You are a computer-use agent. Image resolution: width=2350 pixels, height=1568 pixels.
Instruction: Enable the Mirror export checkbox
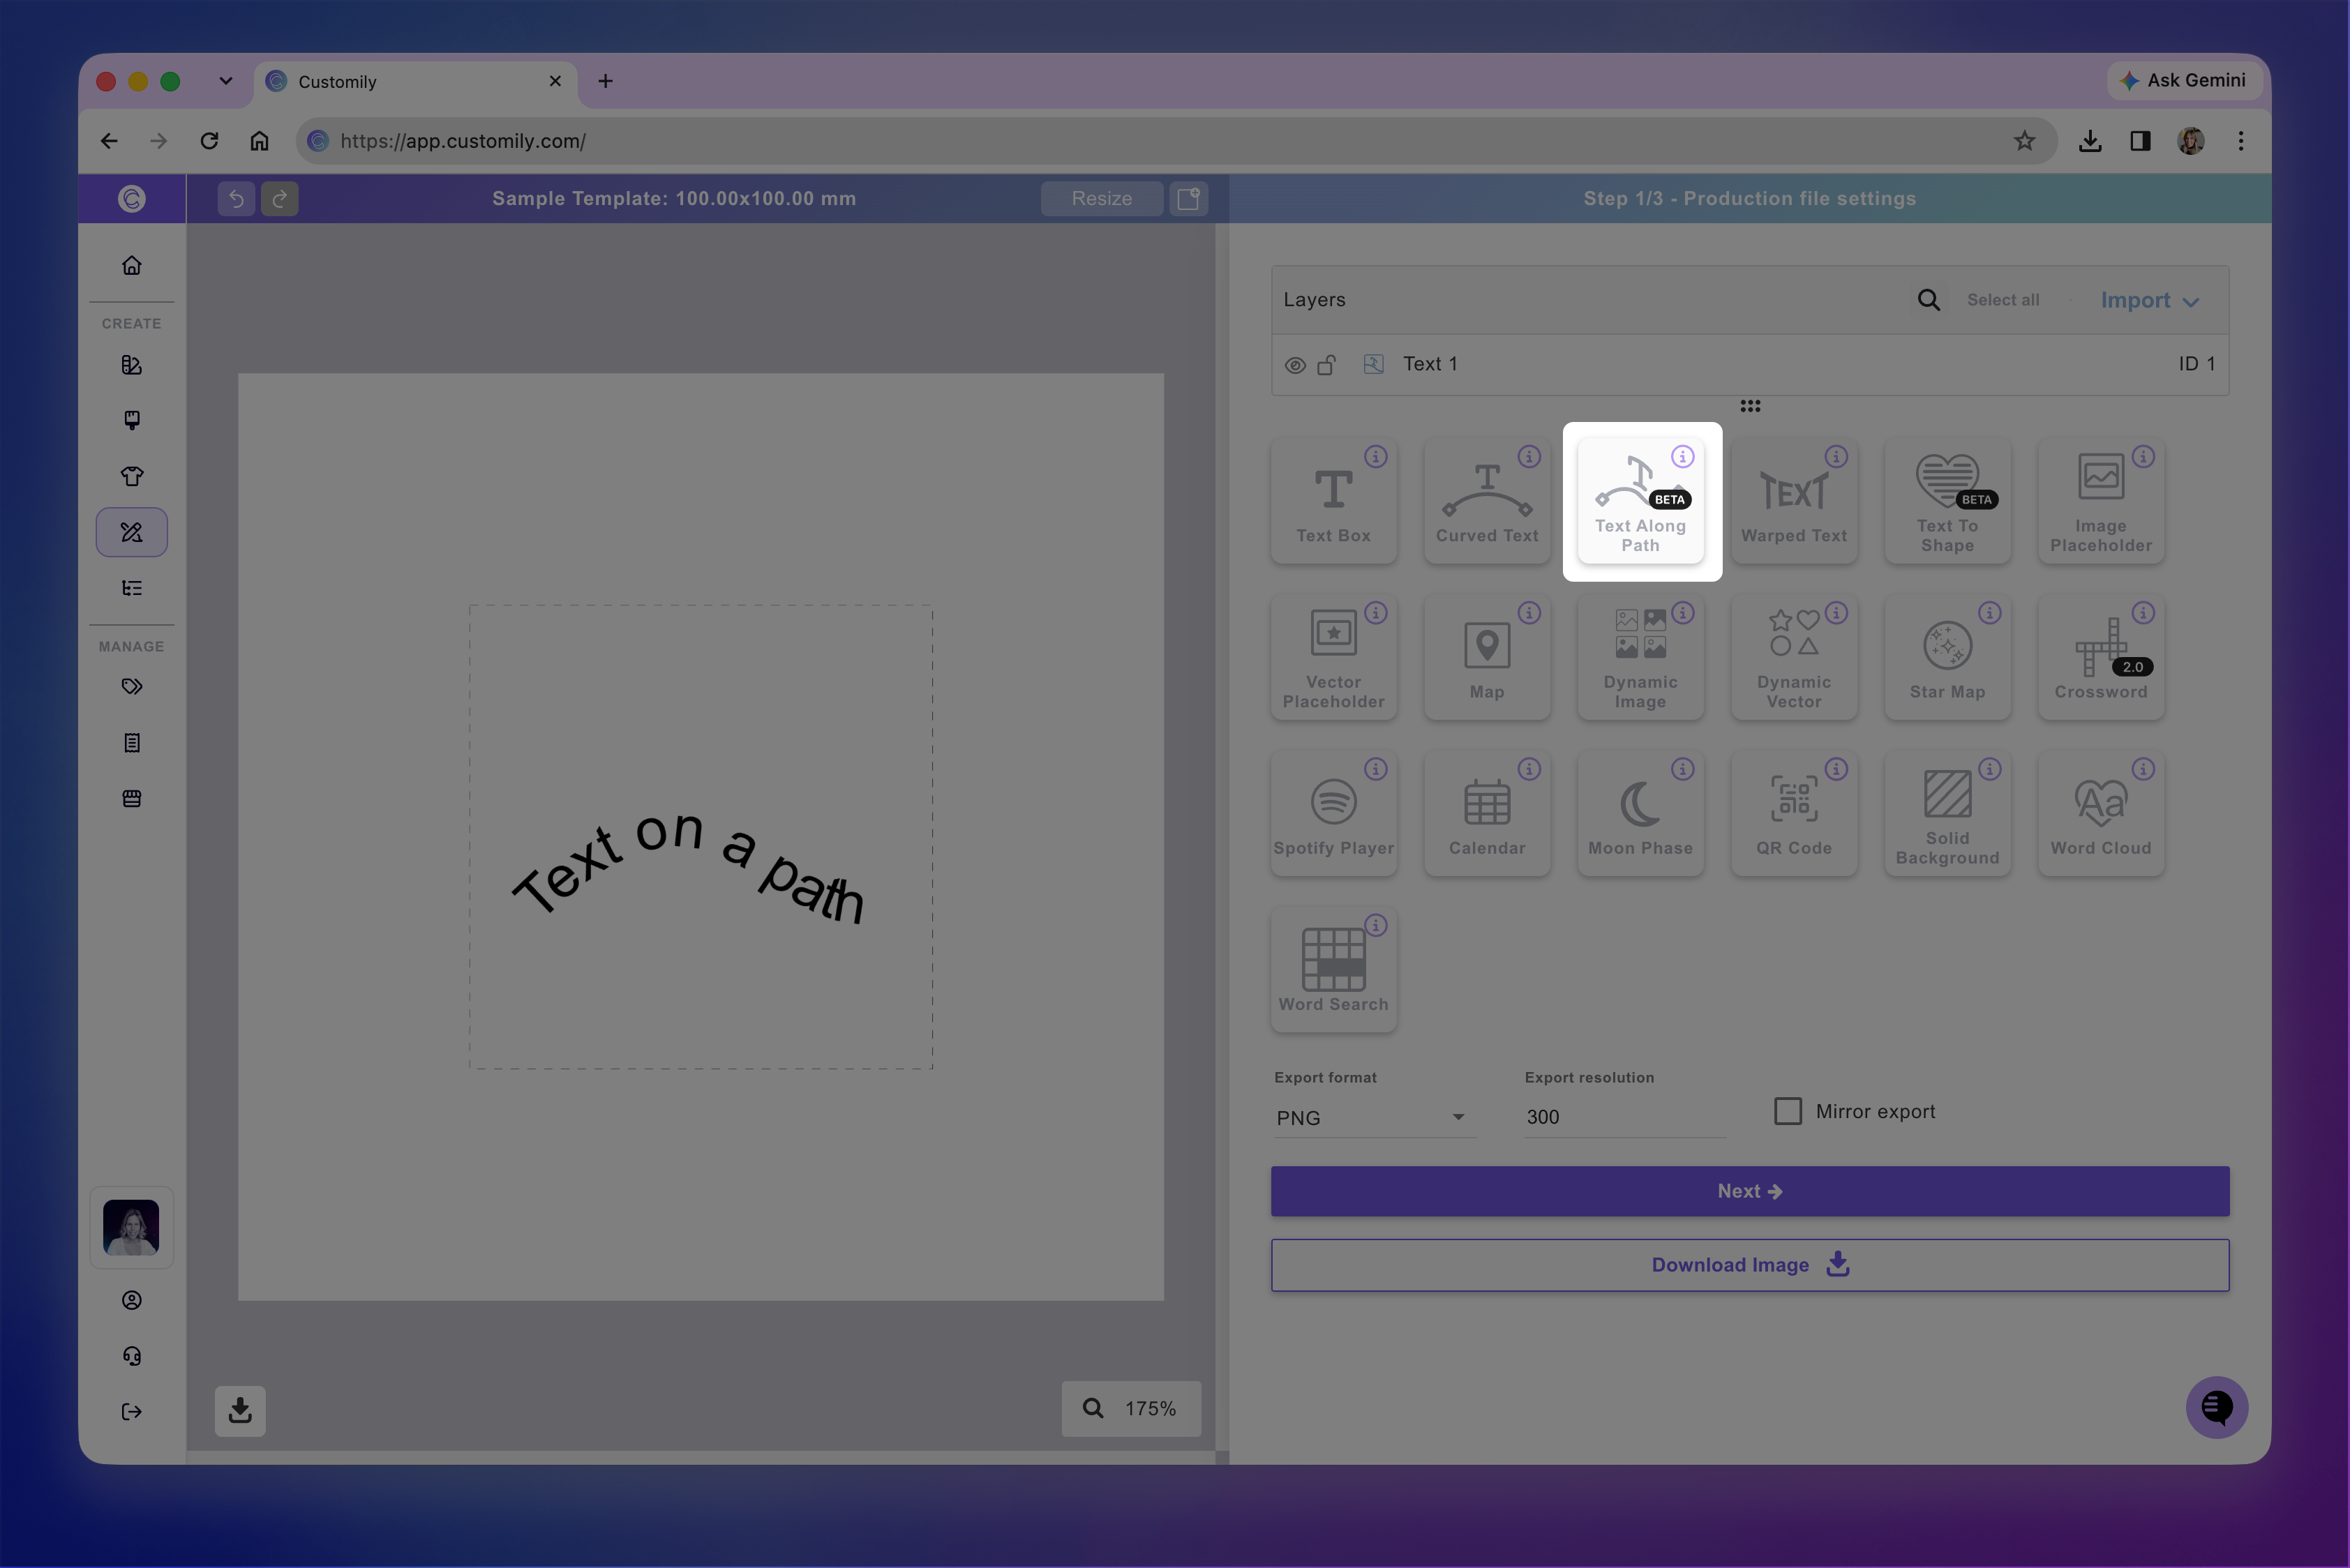click(x=1788, y=1111)
